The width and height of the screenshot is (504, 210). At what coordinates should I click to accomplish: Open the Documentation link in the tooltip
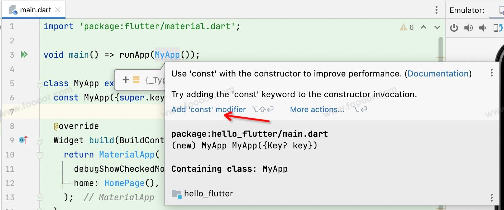(438, 74)
